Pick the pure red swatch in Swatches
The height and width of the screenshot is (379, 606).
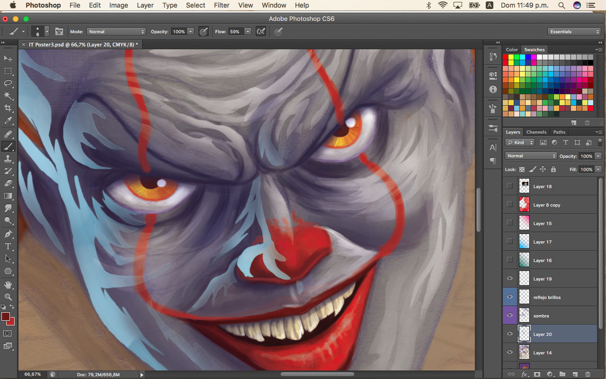click(x=506, y=57)
